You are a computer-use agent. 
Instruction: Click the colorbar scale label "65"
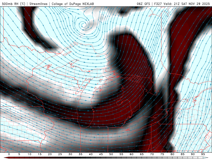click(x=142, y=154)
